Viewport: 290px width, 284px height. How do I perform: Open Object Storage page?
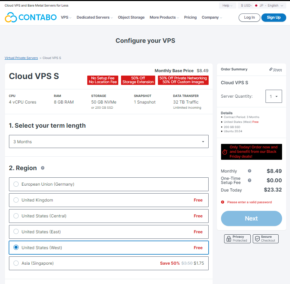[131, 17]
